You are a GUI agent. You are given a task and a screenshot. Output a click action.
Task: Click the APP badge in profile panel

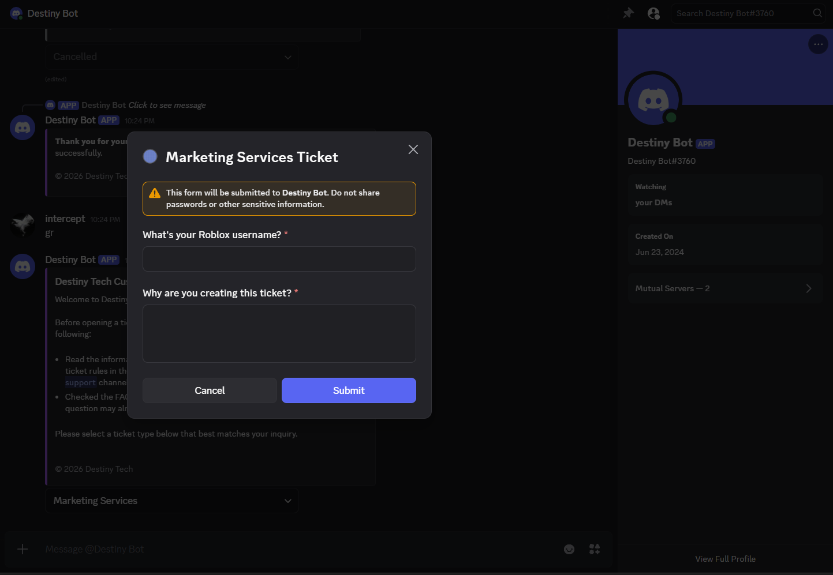705,144
